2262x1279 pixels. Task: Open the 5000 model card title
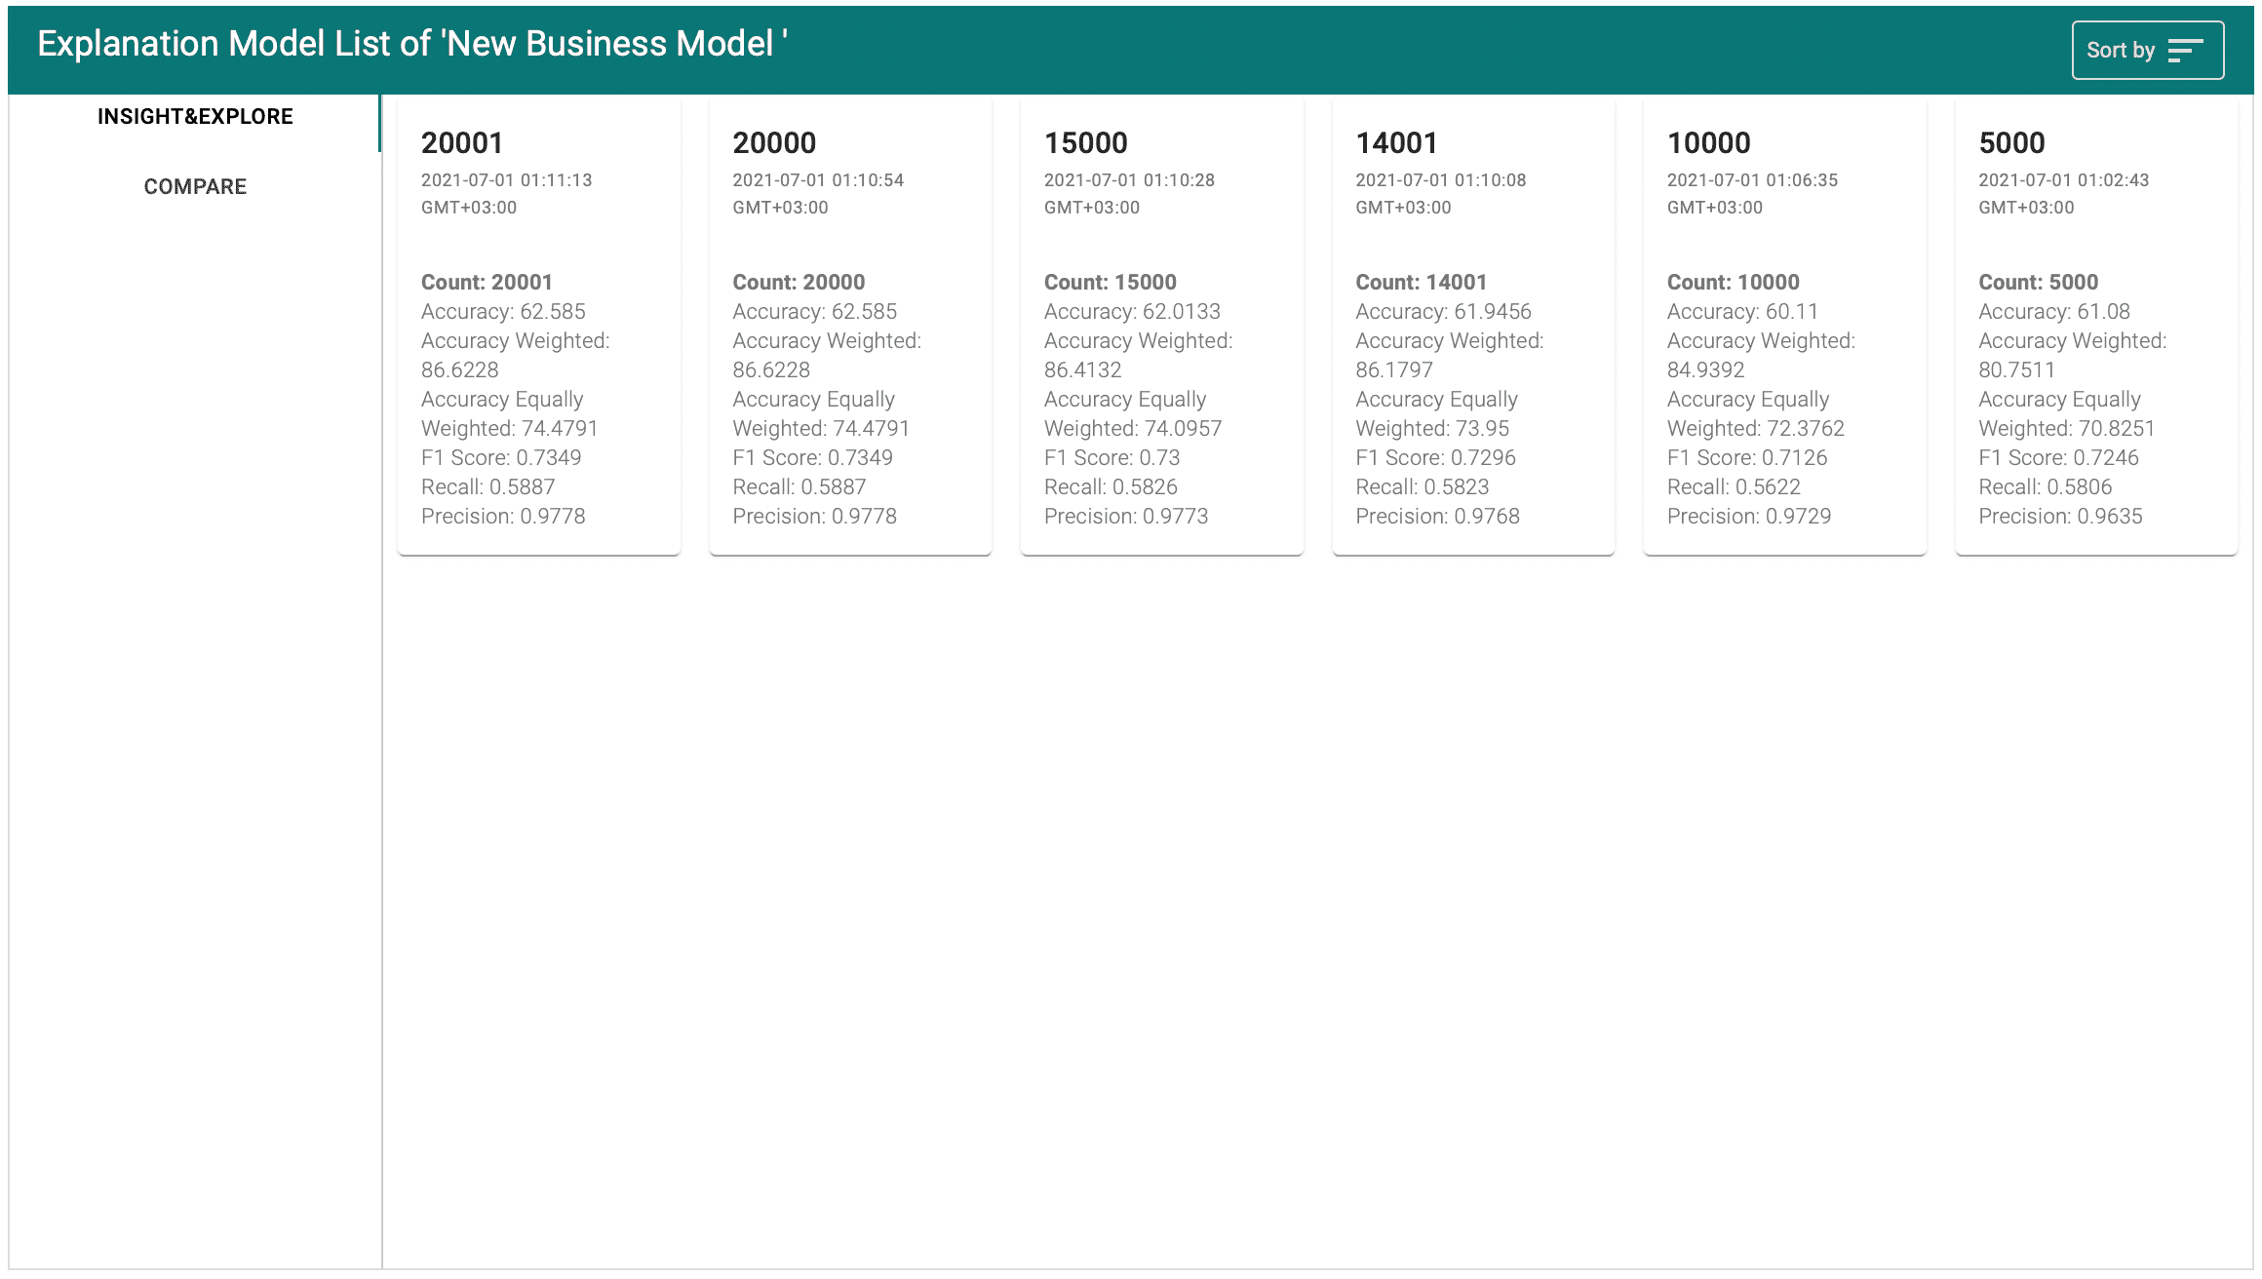click(2011, 143)
